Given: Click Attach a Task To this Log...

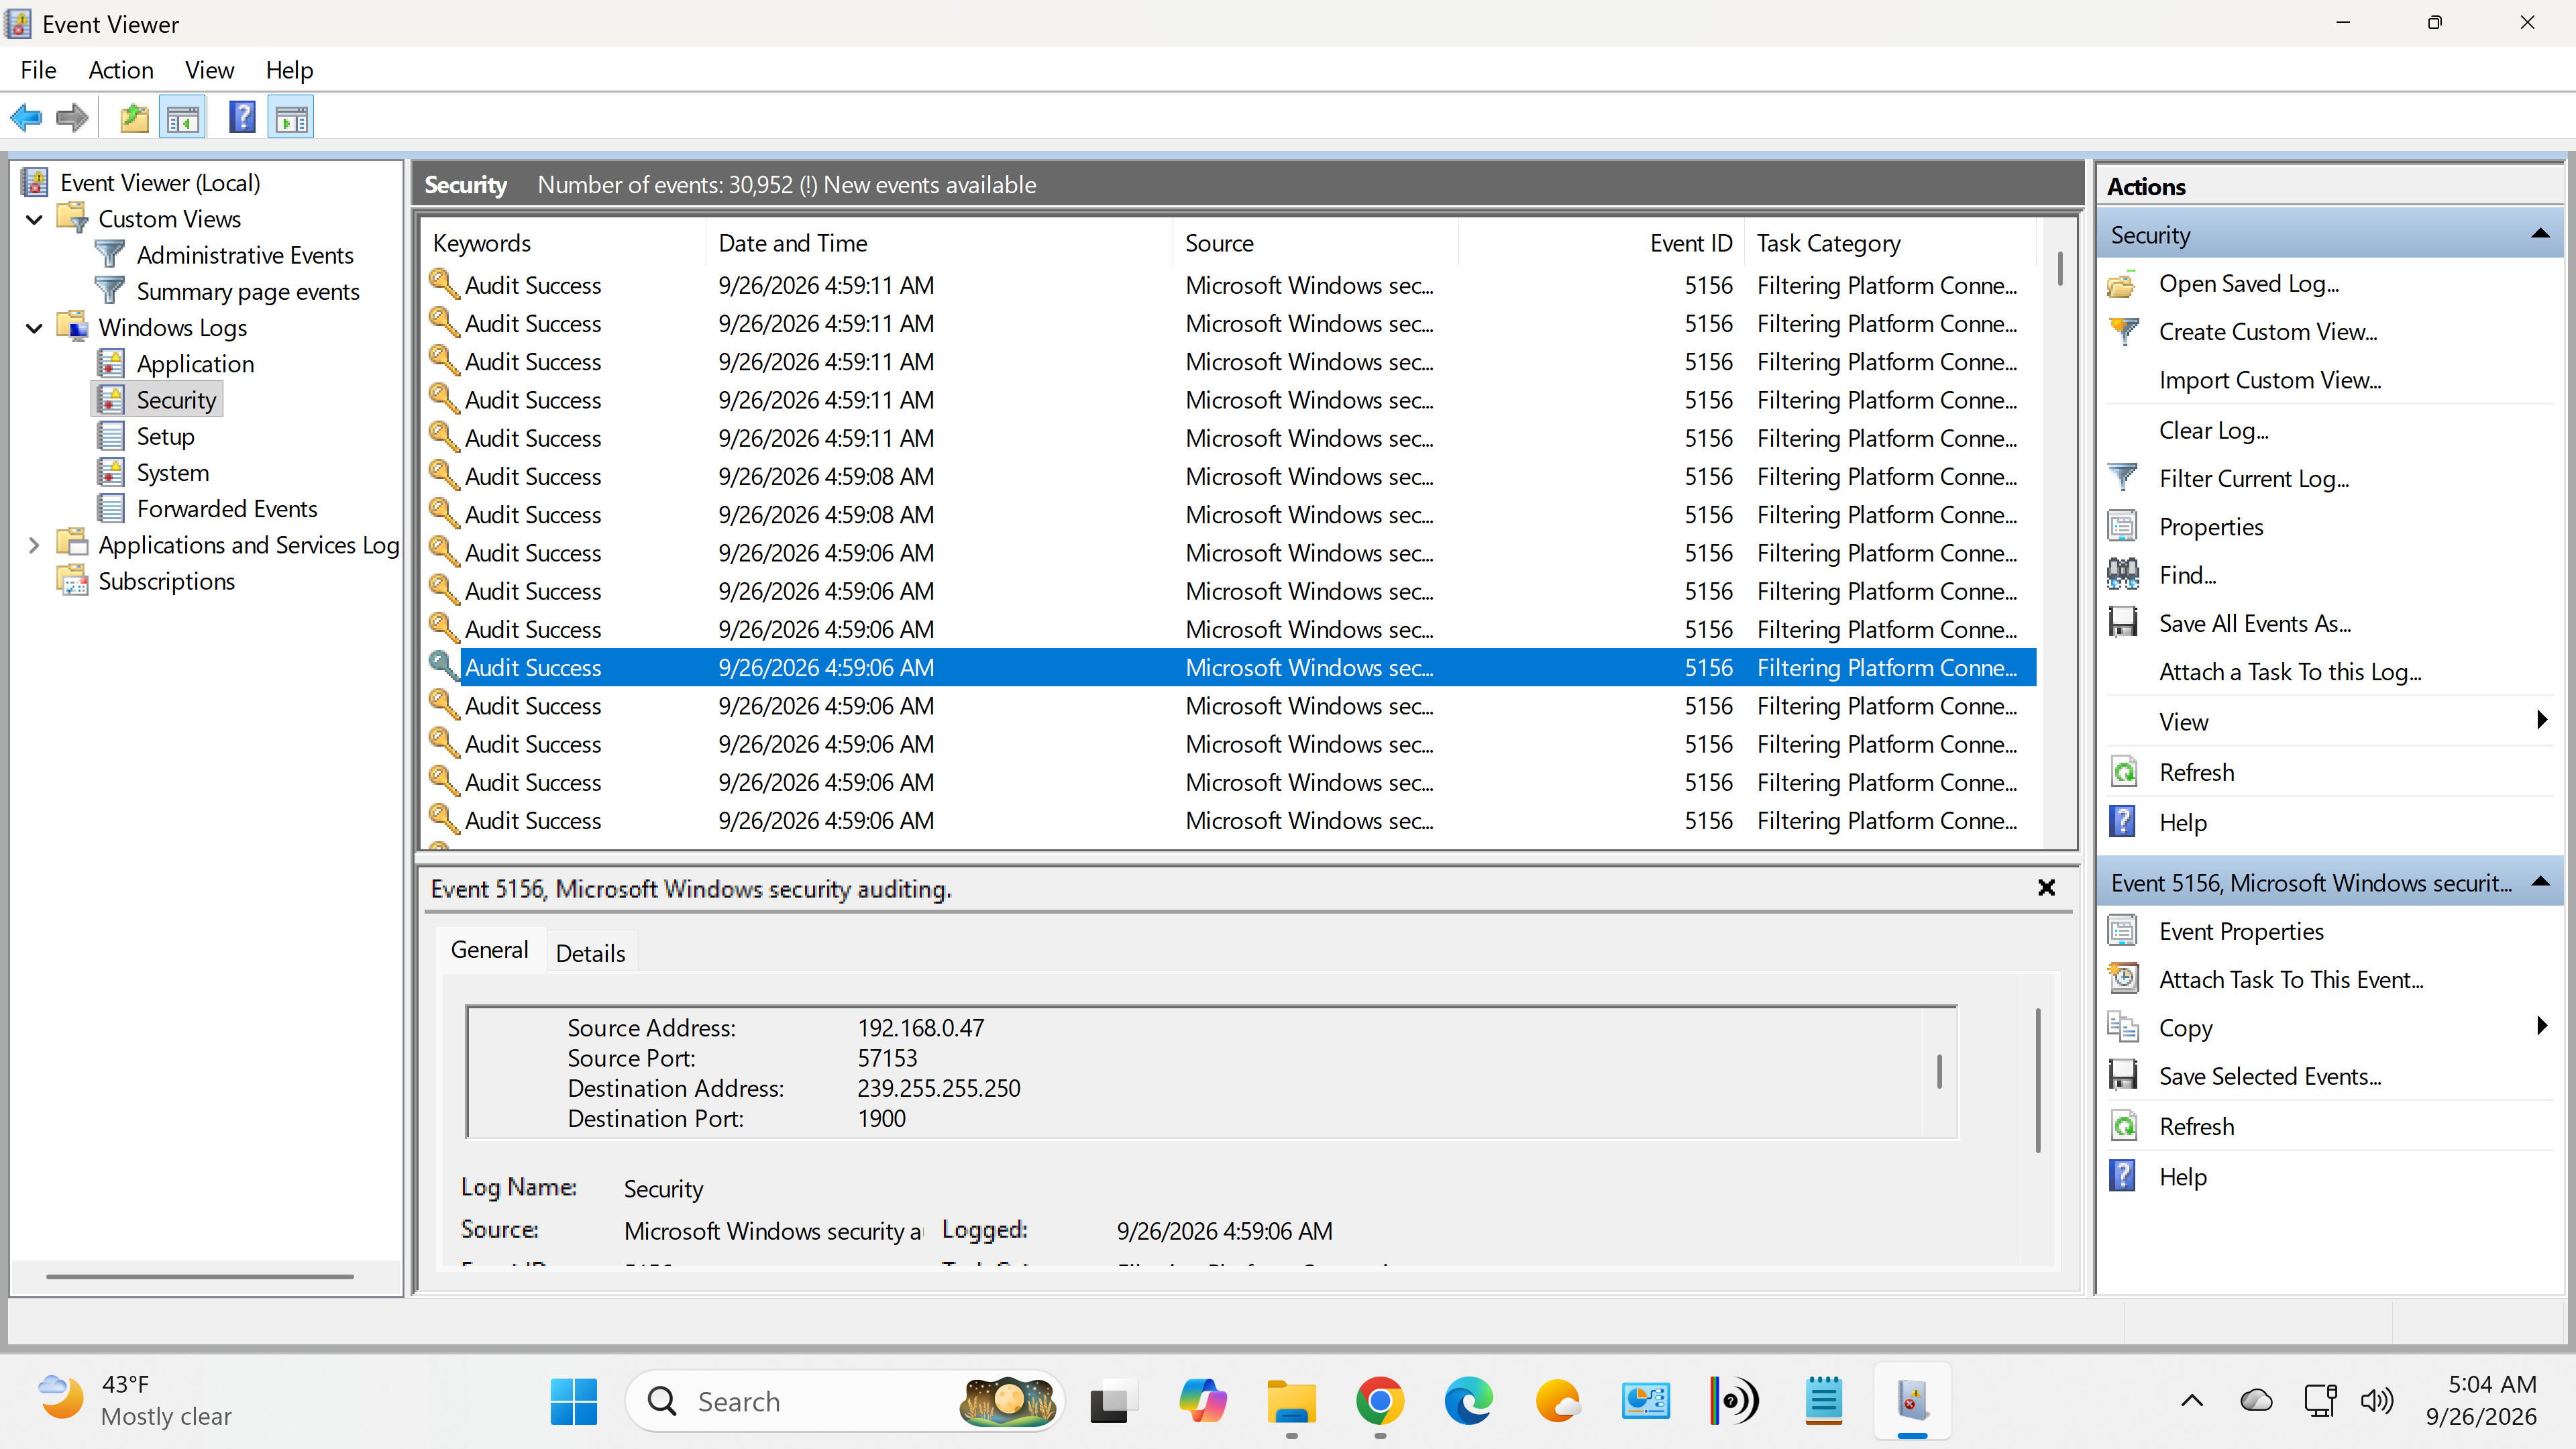Looking at the screenshot, I should (x=2290, y=672).
